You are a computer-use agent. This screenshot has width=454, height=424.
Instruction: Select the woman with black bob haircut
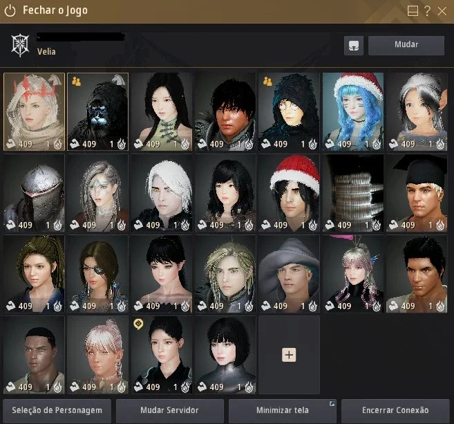225,355
